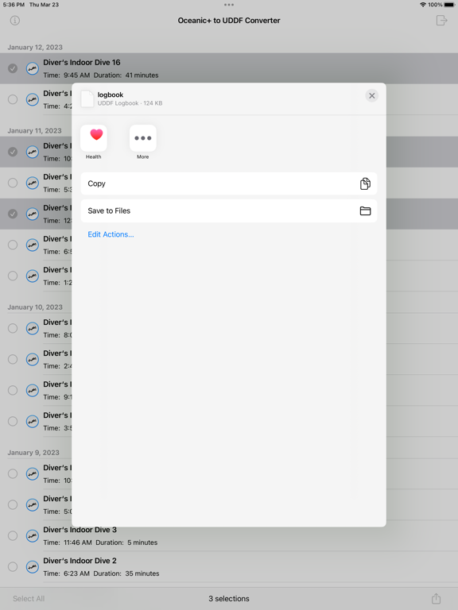This screenshot has width=458, height=610.
Task: Tap diver icon on Time 4:2 row
Action: [x=33, y=99]
